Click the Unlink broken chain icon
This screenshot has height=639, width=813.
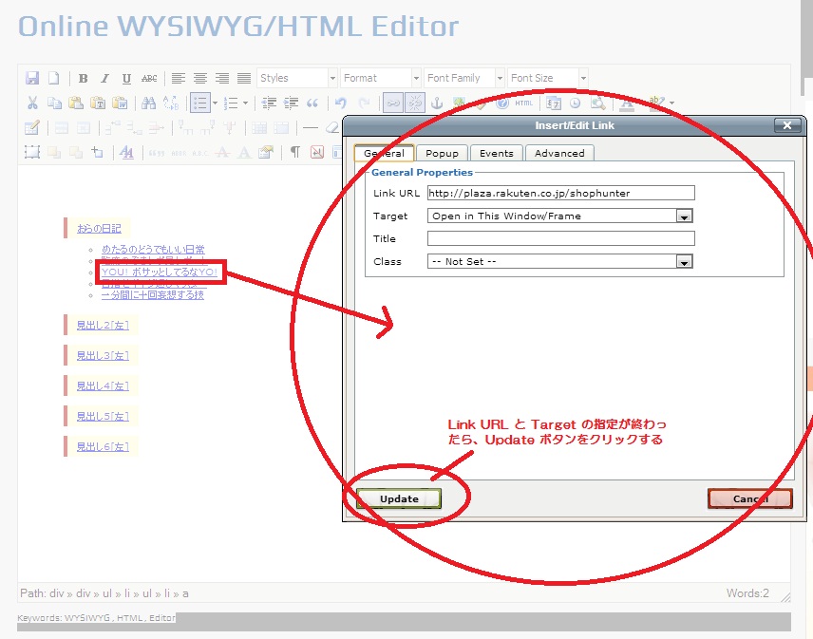415,103
